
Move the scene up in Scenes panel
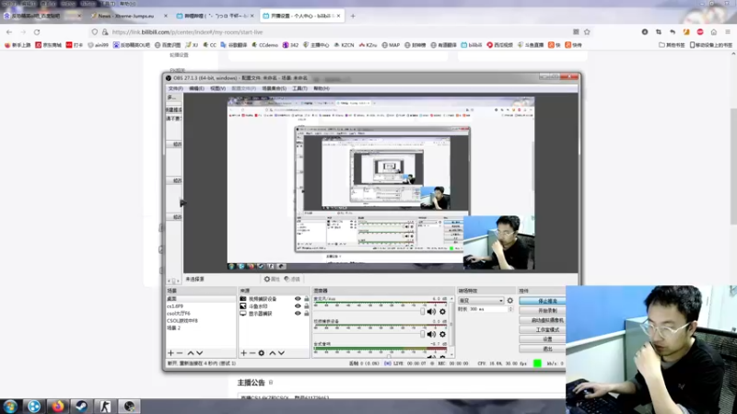(191, 353)
